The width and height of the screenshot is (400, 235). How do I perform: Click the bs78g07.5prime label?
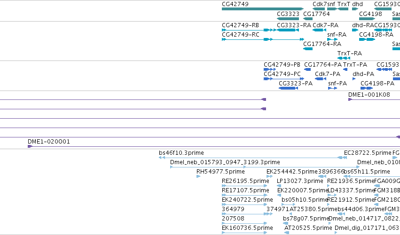coord(306,219)
